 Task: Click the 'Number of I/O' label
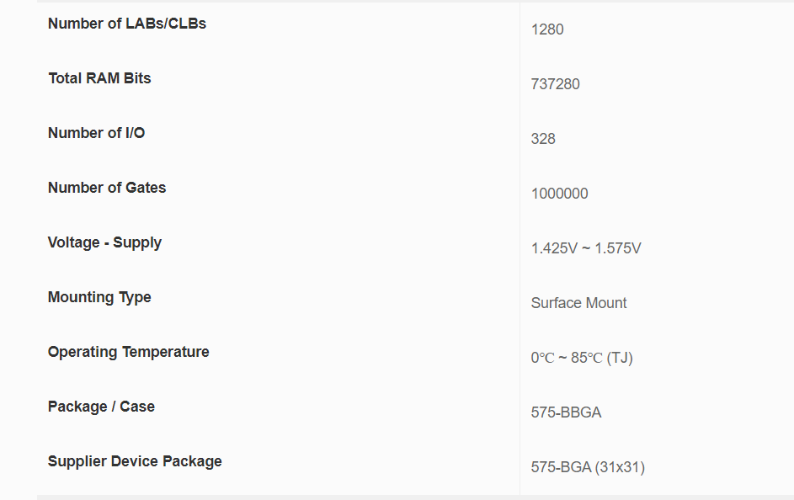[96, 133]
